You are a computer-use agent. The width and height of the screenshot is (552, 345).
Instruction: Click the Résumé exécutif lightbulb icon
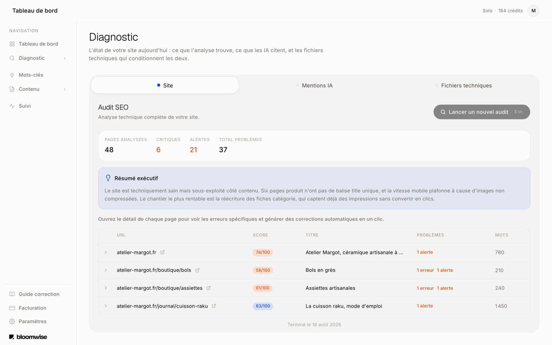click(108, 178)
